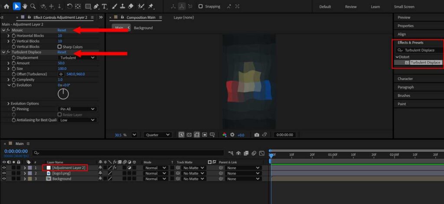Enable frame blending for timeline
The image size is (444, 204).
246,153
